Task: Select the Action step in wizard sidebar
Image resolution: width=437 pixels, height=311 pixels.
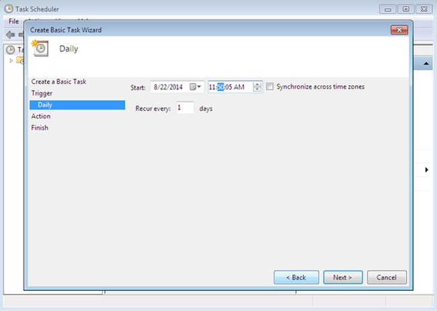Action: 41,116
